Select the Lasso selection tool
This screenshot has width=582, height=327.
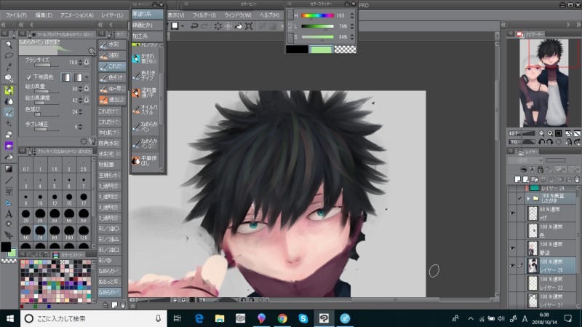[9, 55]
